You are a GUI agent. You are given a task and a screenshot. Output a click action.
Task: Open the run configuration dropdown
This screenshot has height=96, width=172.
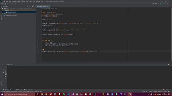(155, 4)
